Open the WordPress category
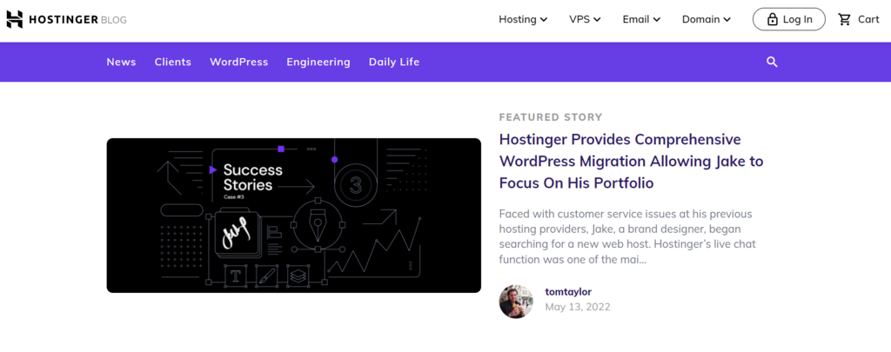891x352 pixels. 238,62
